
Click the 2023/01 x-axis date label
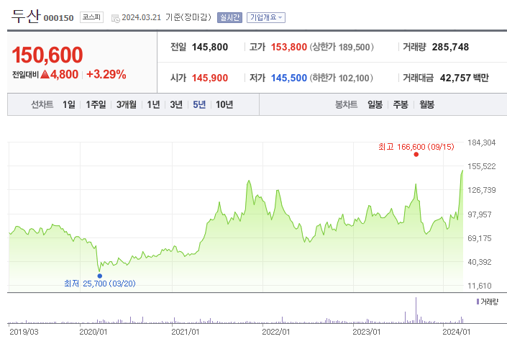[366, 332]
